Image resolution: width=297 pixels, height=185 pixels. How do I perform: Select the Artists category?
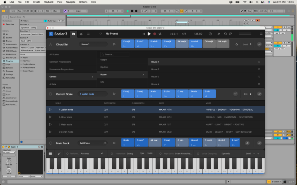pos(71,84)
